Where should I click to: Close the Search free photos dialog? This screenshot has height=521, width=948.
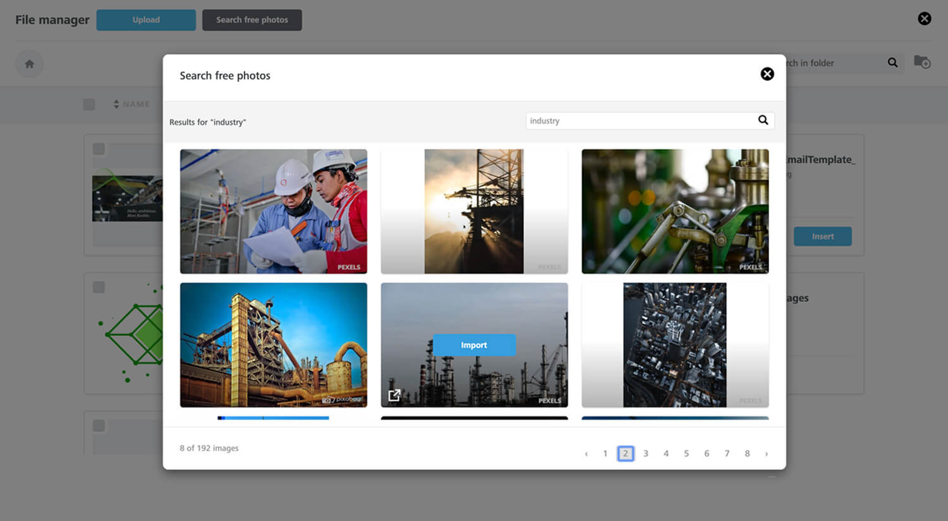click(767, 74)
